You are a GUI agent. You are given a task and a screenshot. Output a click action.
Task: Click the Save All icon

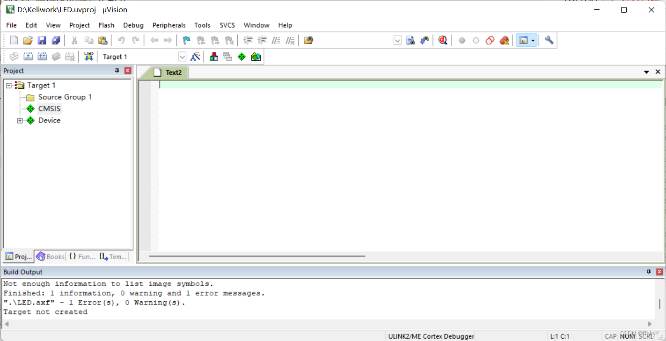click(x=56, y=40)
